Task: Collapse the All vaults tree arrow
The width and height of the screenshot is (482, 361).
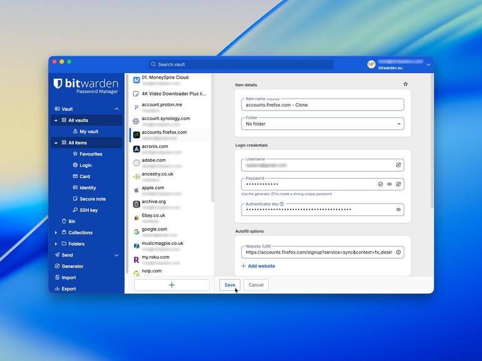Action: [x=56, y=121]
